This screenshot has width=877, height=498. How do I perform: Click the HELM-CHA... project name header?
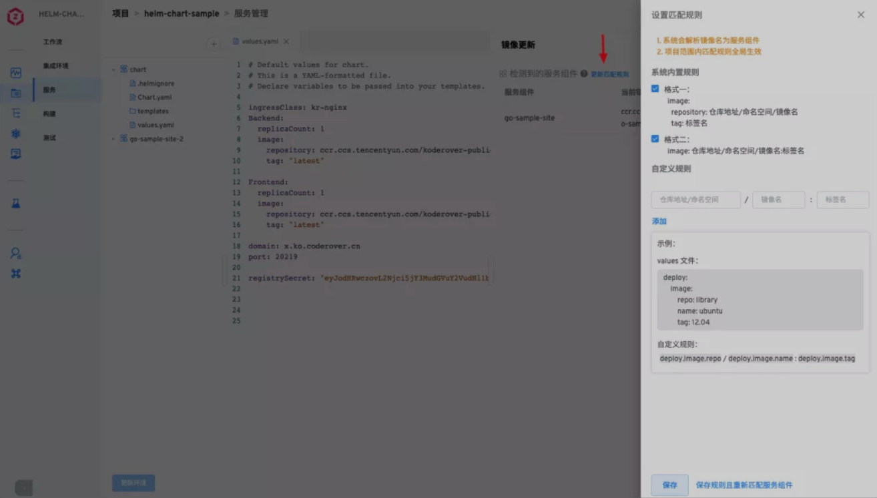coord(61,14)
